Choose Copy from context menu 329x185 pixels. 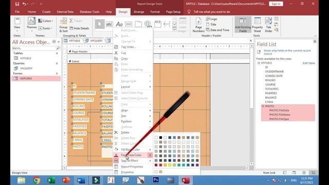coord(133,59)
